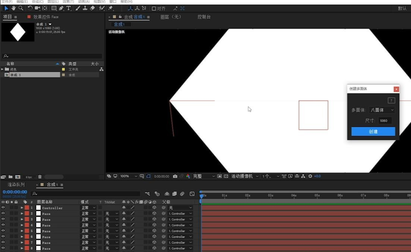The height and width of the screenshot is (252, 411).
Task: Open the 效果(T) menu
Action: click(x=68, y=2)
